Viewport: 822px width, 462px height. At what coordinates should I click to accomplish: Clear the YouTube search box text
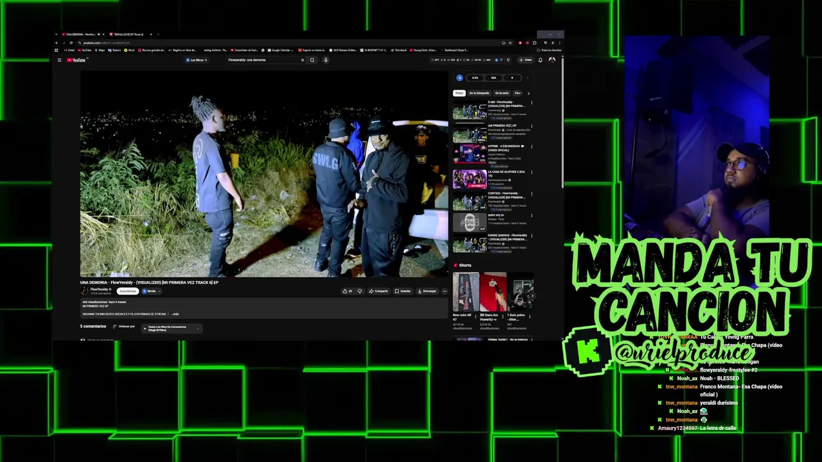[302, 60]
